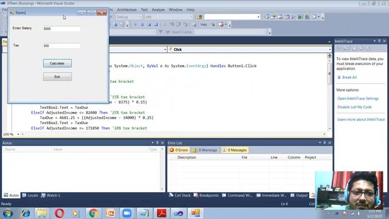Open the Analyze menu
Viewport: 389px width, 219px height.
[x=158, y=10]
